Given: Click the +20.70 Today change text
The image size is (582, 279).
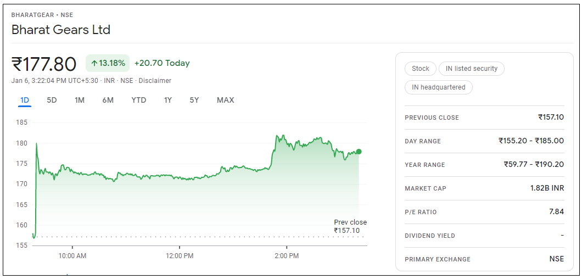Looking at the screenshot, I should [162, 63].
